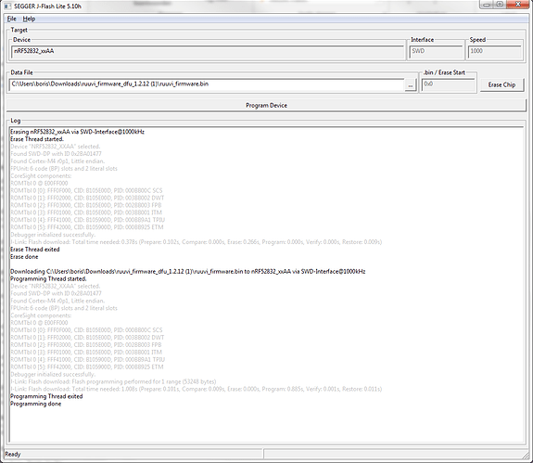Viewport: 533px width, 463px height.
Task: Open the File menu
Action: 11,19
